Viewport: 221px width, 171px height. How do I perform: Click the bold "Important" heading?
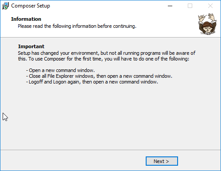[x=31, y=46]
